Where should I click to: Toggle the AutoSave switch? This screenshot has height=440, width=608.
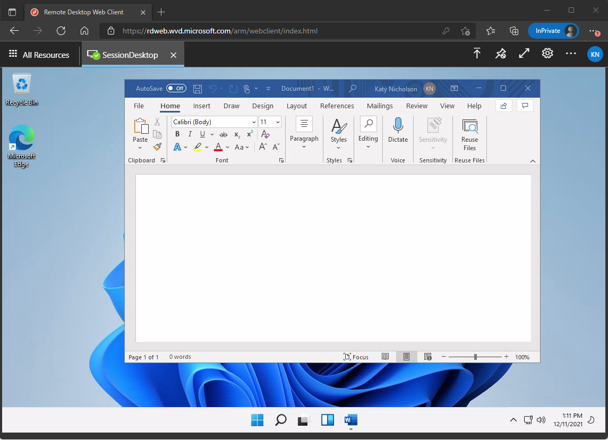pyautogui.click(x=176, y=88)
